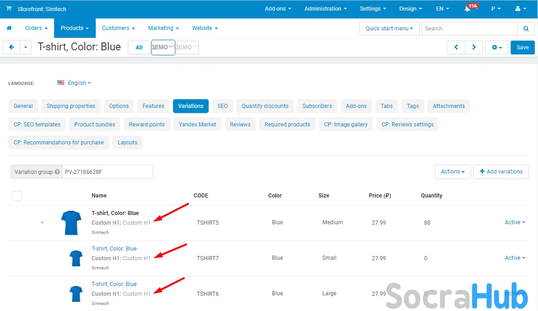The image size is (538, 311).
Task: Click the Variation group code input field
Action: [107, 172]
